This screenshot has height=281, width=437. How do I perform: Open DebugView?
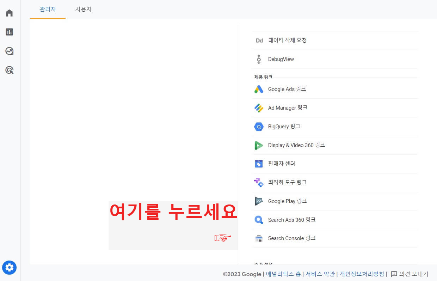[281, 59]
